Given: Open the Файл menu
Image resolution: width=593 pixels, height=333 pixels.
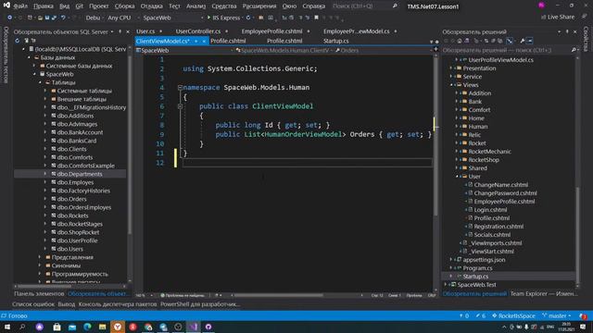Looking at the screenshot, I should tap(20, 6).
